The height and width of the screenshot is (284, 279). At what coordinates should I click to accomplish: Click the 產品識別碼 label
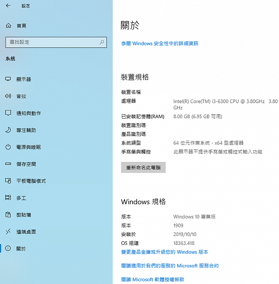point(134,134)
